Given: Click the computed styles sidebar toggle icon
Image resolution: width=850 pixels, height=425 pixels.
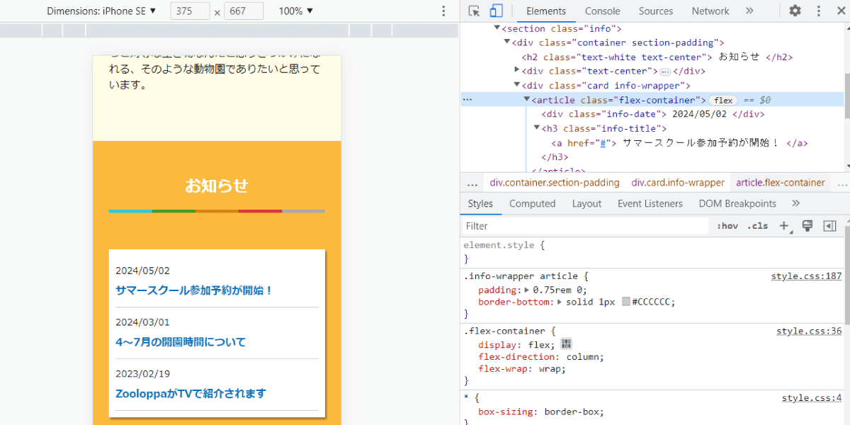Looking at the screenshot, I should [x=829, y=226].
